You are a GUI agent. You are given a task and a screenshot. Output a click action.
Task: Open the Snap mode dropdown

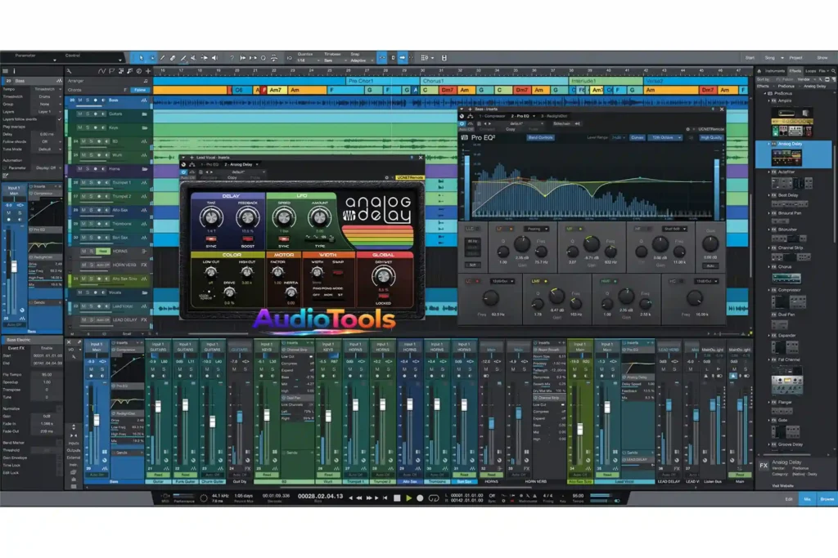tap(361, 61)
